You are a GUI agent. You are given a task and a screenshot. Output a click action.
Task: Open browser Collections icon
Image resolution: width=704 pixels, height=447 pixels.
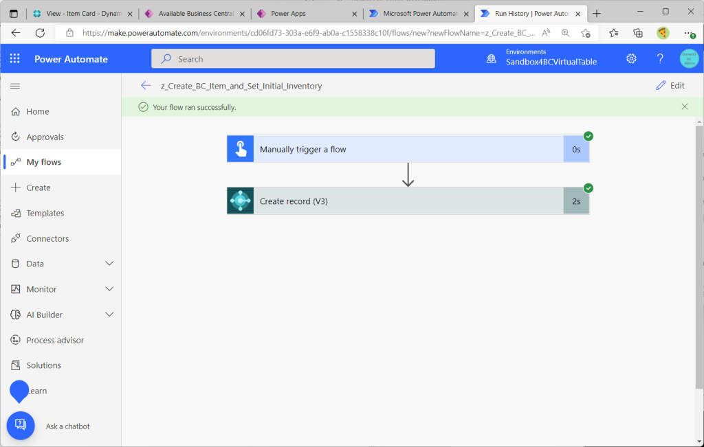(638, 33)
